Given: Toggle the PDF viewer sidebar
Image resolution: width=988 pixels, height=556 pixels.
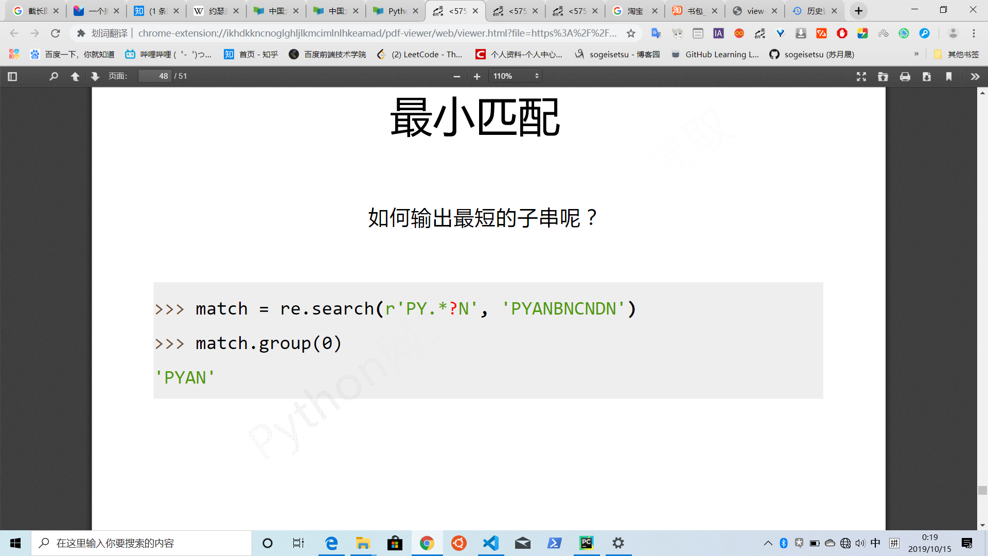Looking at the screenshot, I should click(13, 76).
